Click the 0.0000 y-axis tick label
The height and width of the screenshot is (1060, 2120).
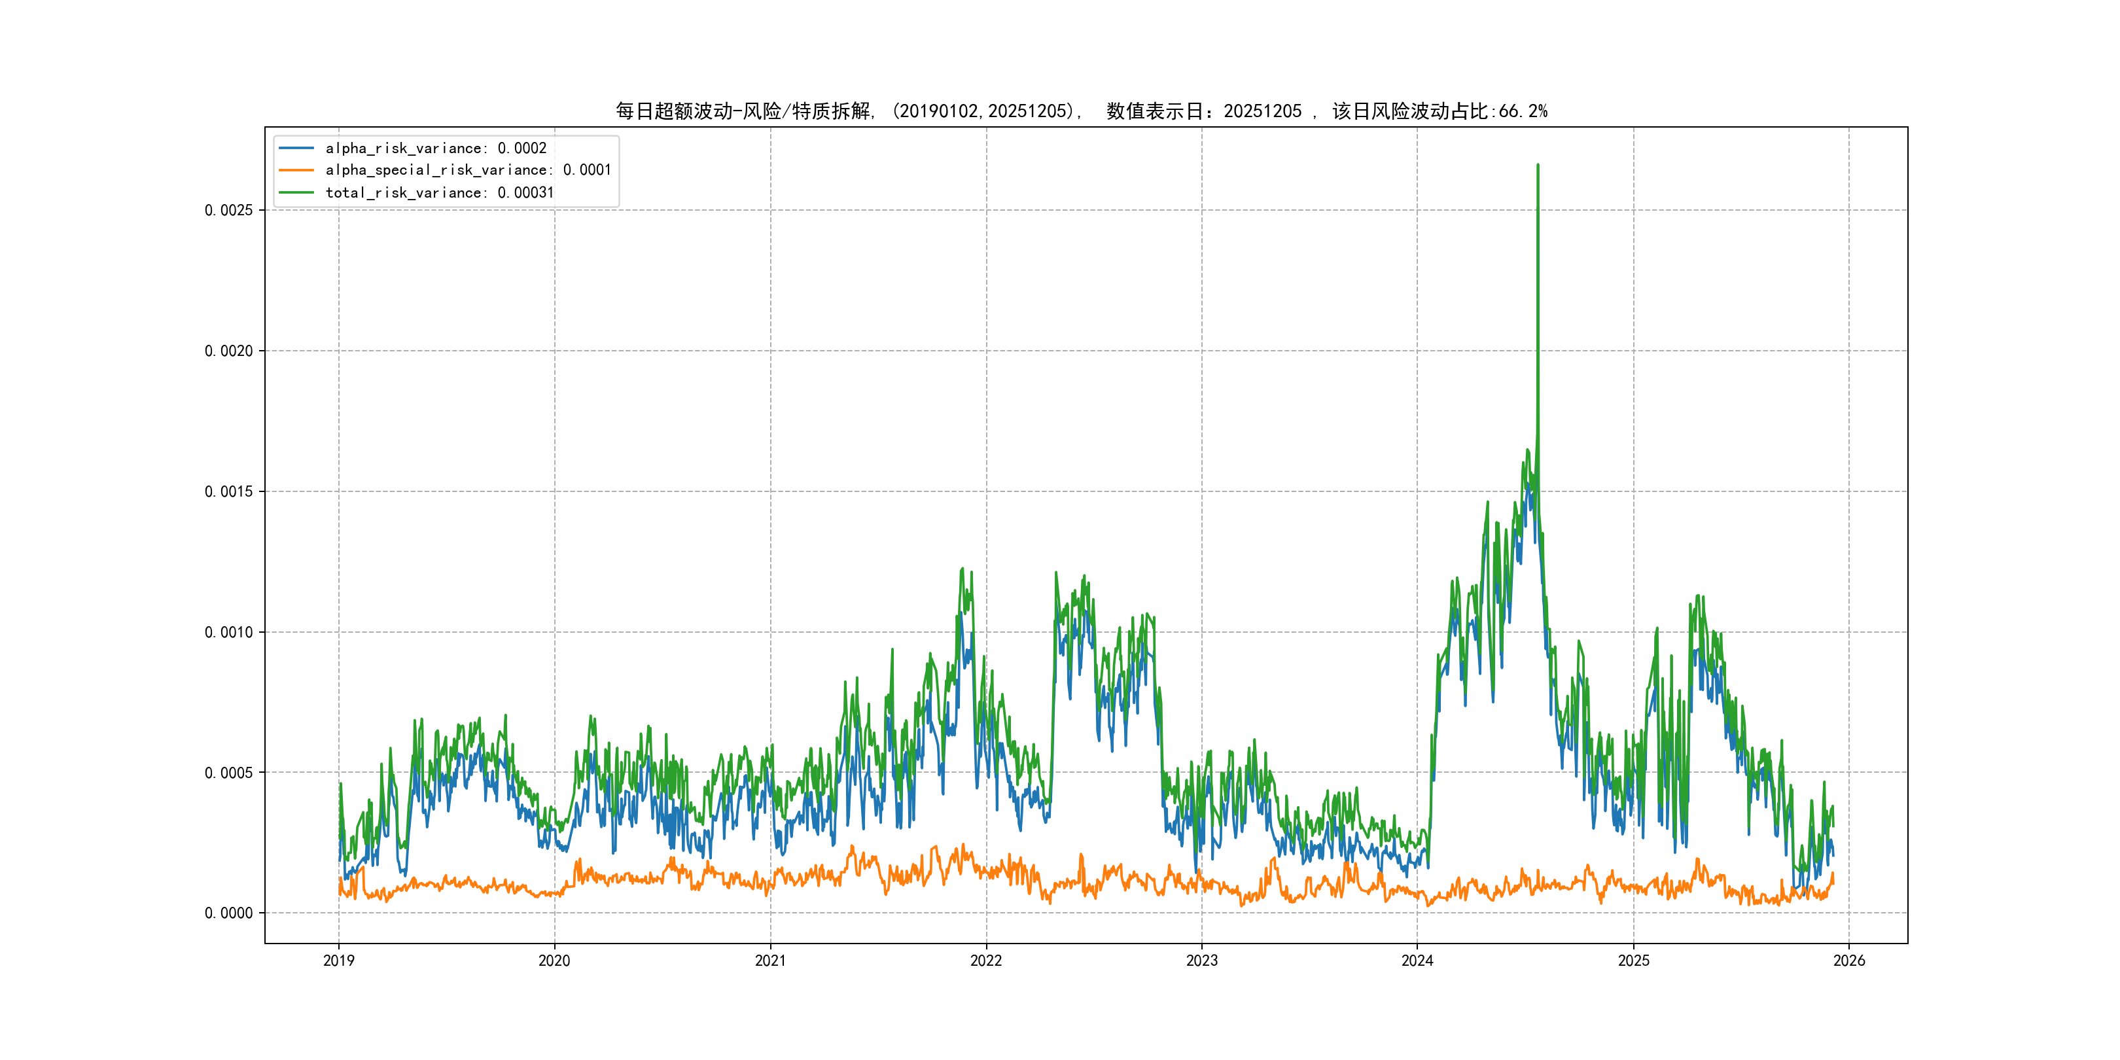tap(228, 913)
